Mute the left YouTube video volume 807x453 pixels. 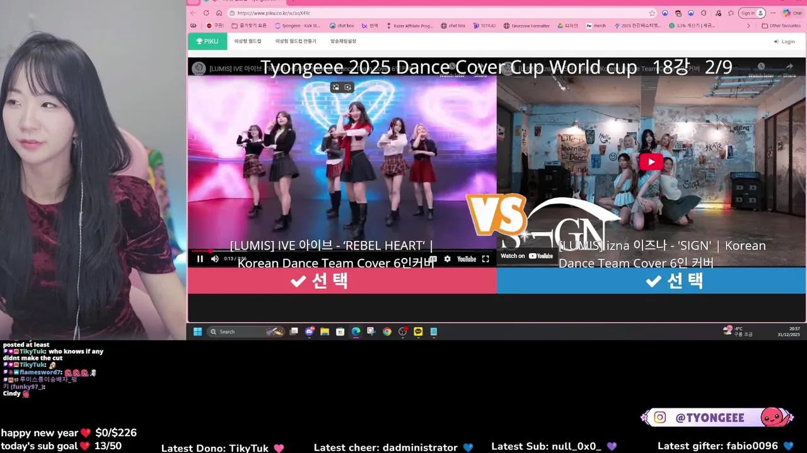coord(214,259)
